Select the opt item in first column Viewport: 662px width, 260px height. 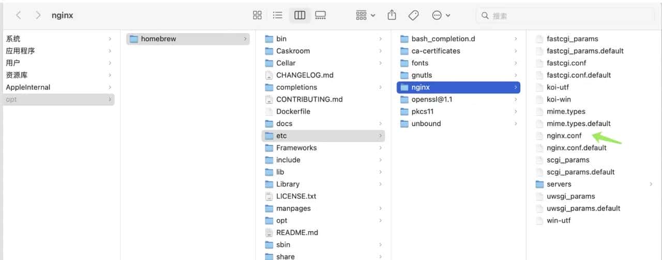pyautogui.click(x=11, y=99)
